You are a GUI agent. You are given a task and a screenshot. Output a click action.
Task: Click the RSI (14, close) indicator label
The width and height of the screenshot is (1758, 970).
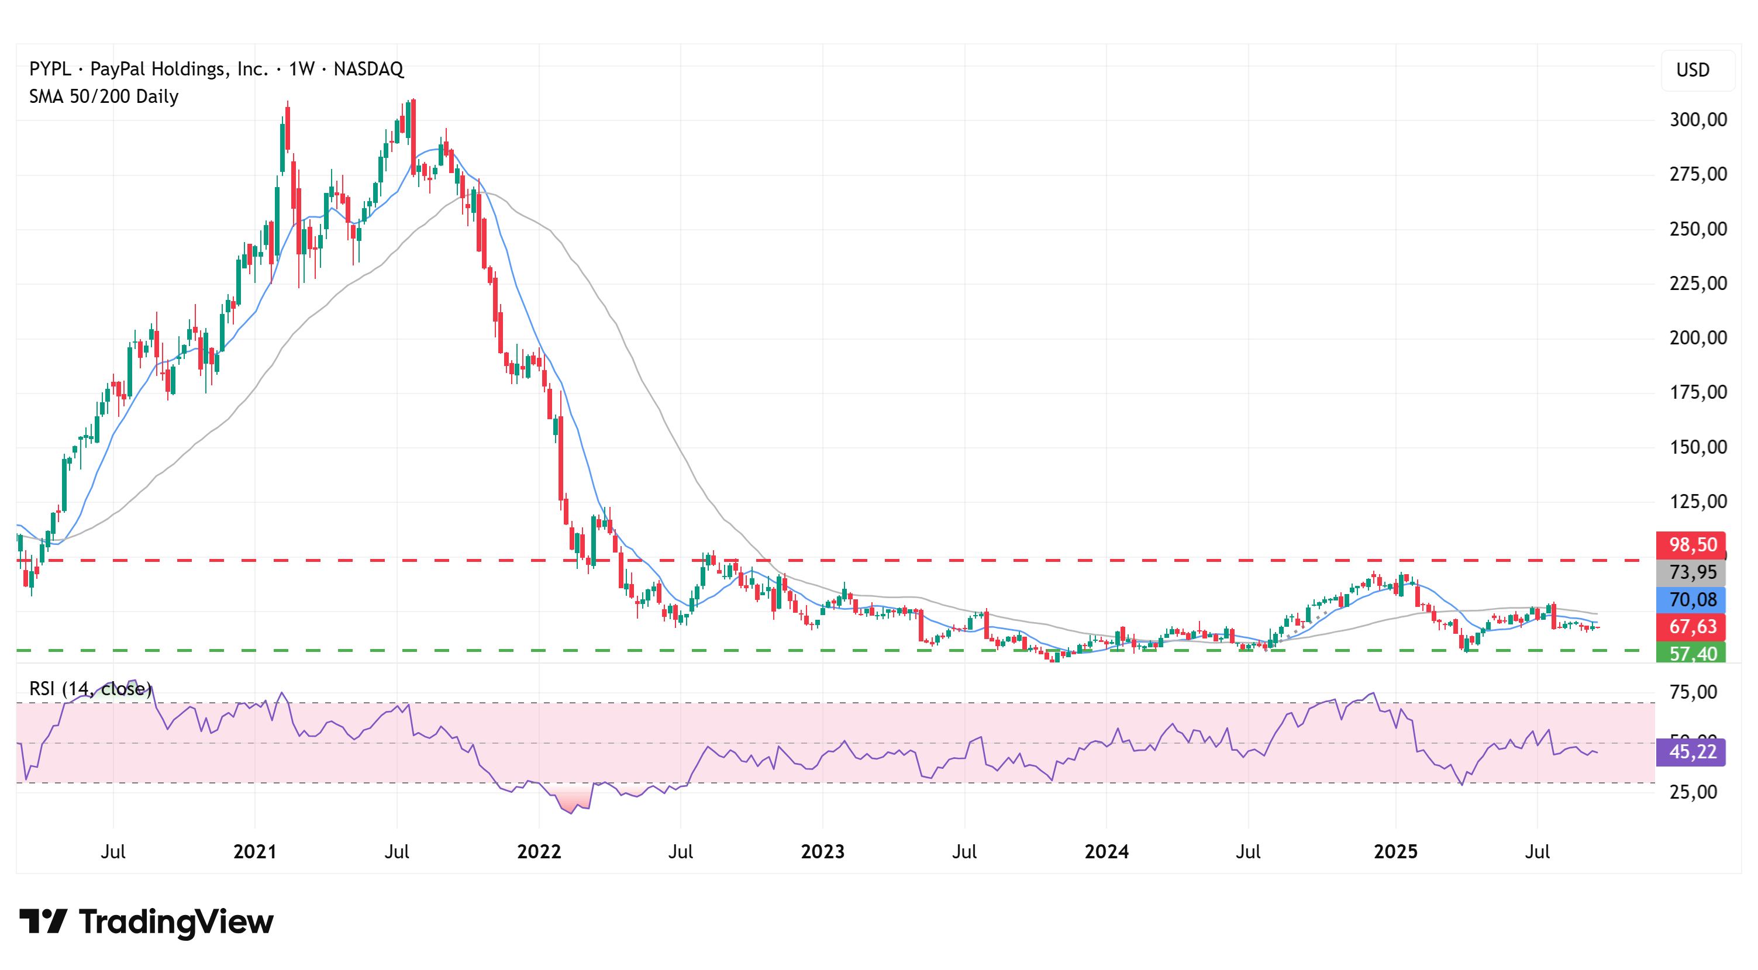90,688
